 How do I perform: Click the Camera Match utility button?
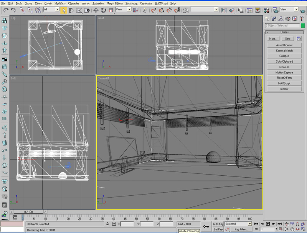coord(284,51)
